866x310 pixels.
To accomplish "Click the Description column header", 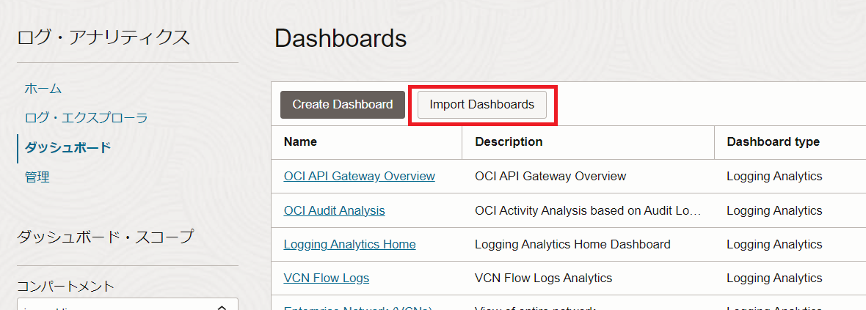I will tap(509, 141).
